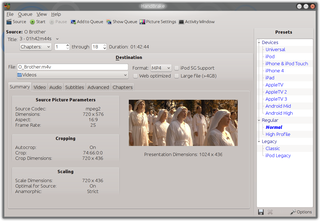Image resolution: width=320 pixels, height=221 pixels.
Task: Select the iPhone 4 preset
Action: click(x=275, y=71)
